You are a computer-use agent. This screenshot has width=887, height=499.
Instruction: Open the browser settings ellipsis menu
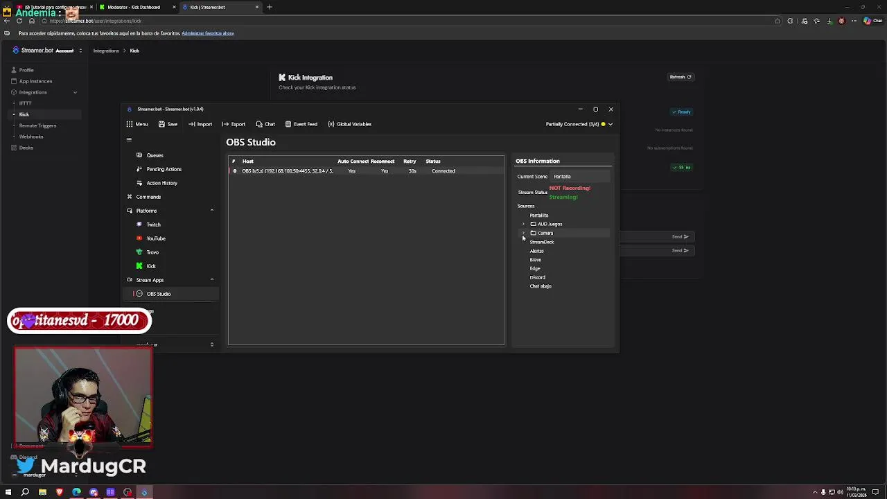[854, 21]
